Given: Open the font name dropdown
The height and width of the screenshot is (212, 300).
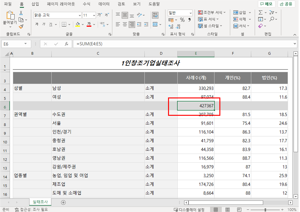Looking at the screenshot, I should point(80,15).
